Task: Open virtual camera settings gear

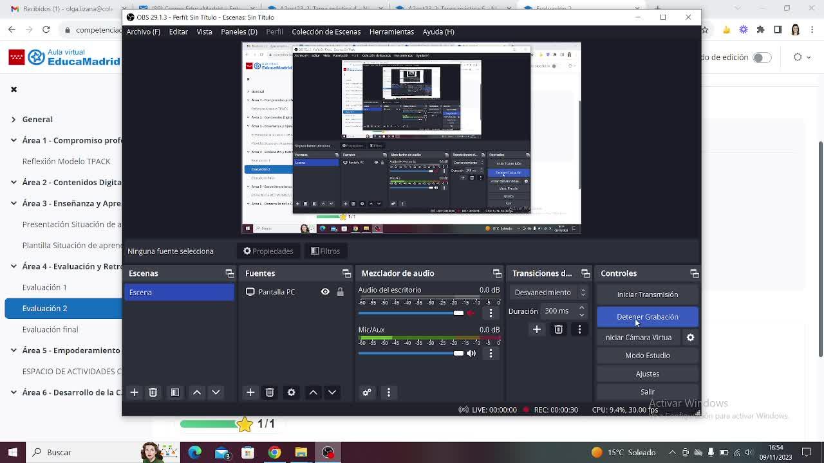Action: tap(690, 338)
